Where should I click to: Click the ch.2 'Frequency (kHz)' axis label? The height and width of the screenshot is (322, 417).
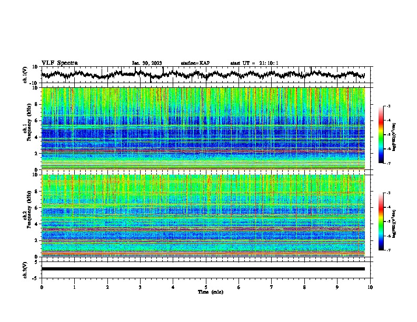click(x=29, y=209)
